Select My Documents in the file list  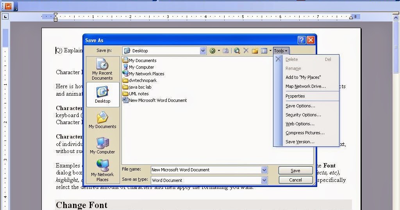pos(139,61)
